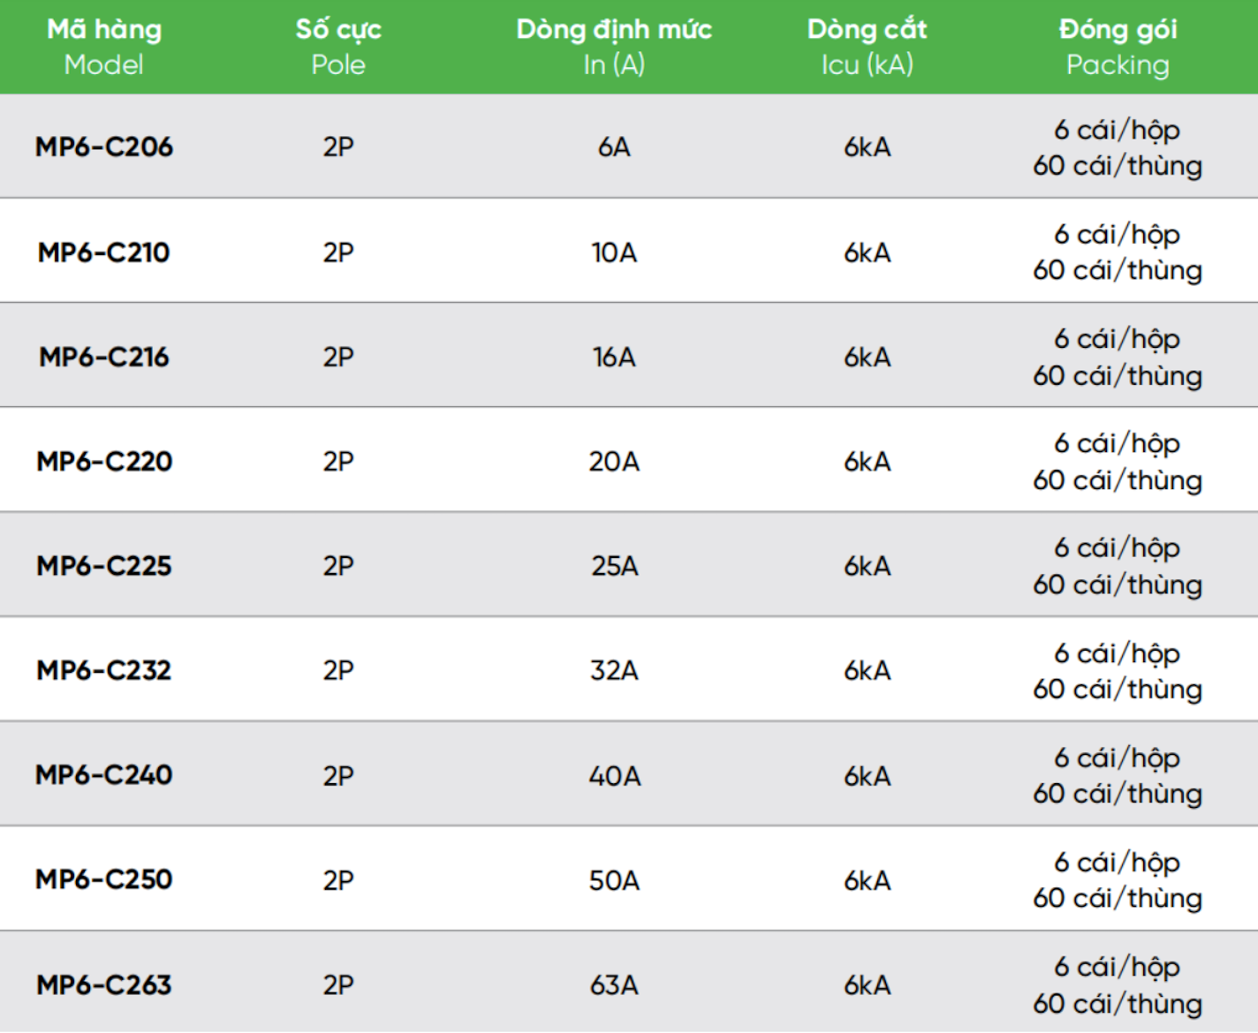Click the MP6-C216 model code
Image resolution: width=1258 pixels, height=1033 pixels.
point(104,357)
